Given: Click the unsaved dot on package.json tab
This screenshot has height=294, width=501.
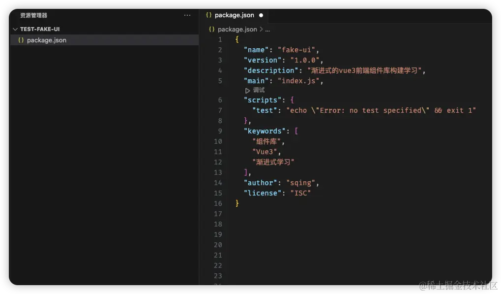Looking at the screenshot, I should point(261,15).
